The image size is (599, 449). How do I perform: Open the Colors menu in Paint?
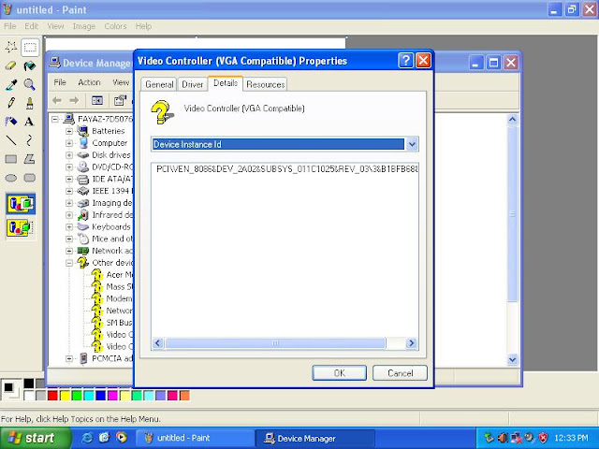115,26
